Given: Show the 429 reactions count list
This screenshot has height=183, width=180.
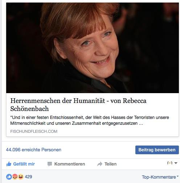Looking at the screenshot, I should coord(28,177).
